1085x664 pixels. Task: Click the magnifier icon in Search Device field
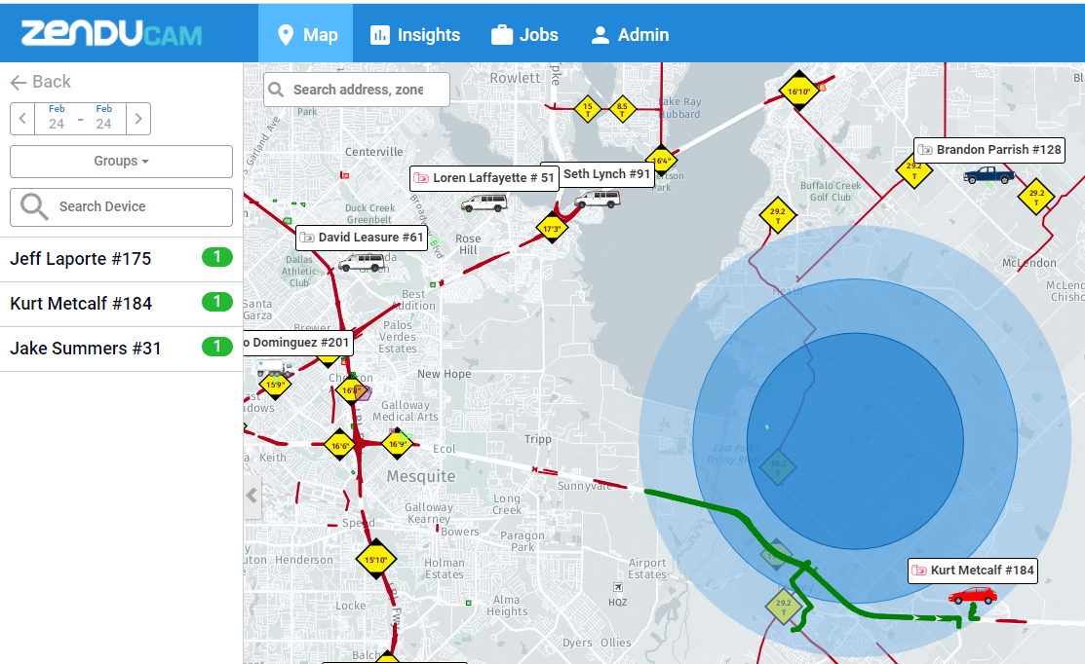pyautogui.click(x=34, y=207)
